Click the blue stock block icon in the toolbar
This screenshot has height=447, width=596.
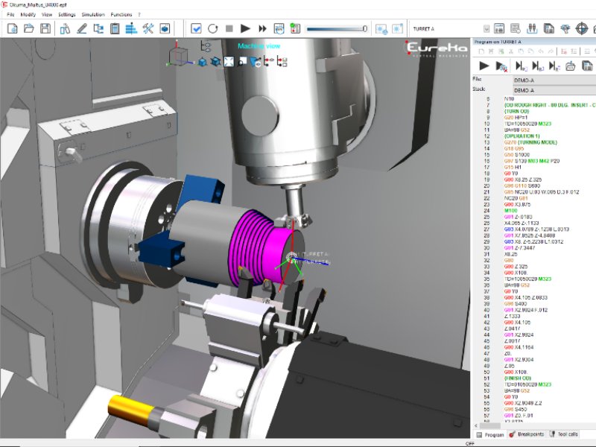pos(165,28)
